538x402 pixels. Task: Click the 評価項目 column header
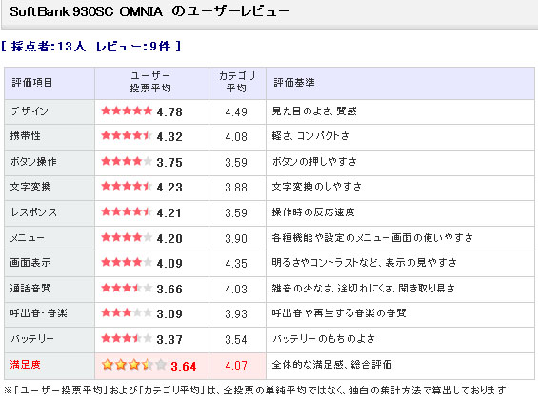click(32, 83)
